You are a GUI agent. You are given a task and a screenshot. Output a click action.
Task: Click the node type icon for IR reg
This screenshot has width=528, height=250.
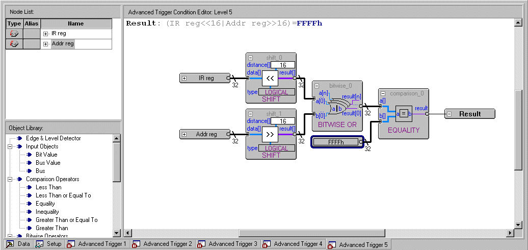14,34
